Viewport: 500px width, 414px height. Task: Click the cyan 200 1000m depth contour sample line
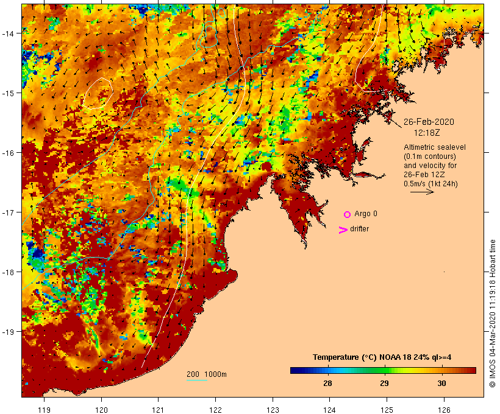[197, 380]
